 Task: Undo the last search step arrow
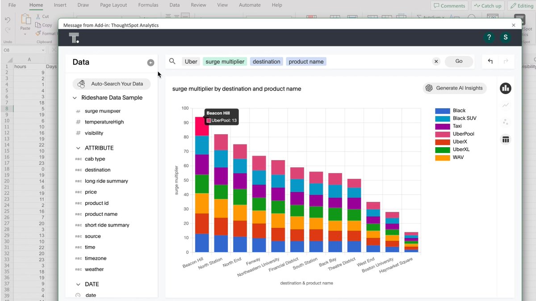pyautogui.click(x=490, y=62)
